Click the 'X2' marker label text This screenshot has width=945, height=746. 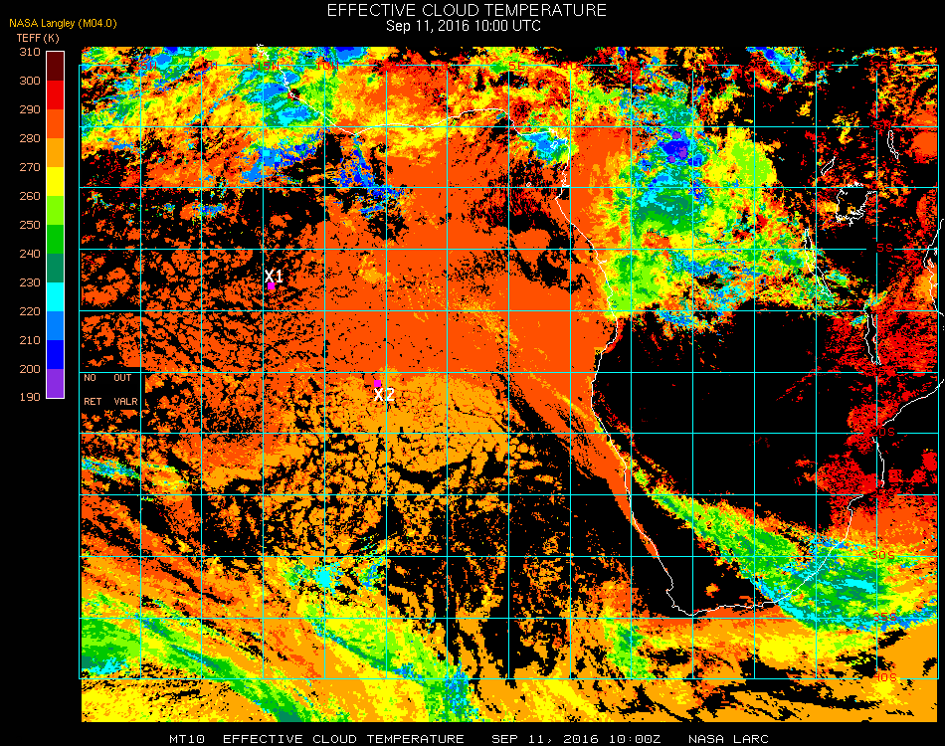[x=385, y=395]
